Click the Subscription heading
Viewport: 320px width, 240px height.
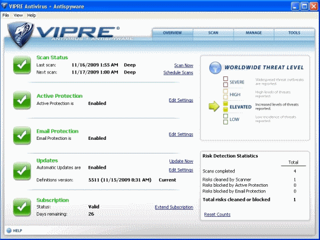tap(53, 200)
